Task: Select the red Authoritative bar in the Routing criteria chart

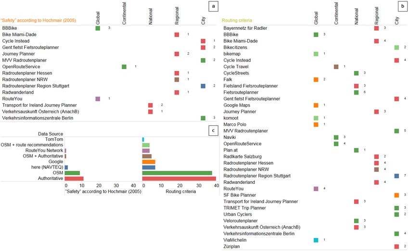Action: 179,179
